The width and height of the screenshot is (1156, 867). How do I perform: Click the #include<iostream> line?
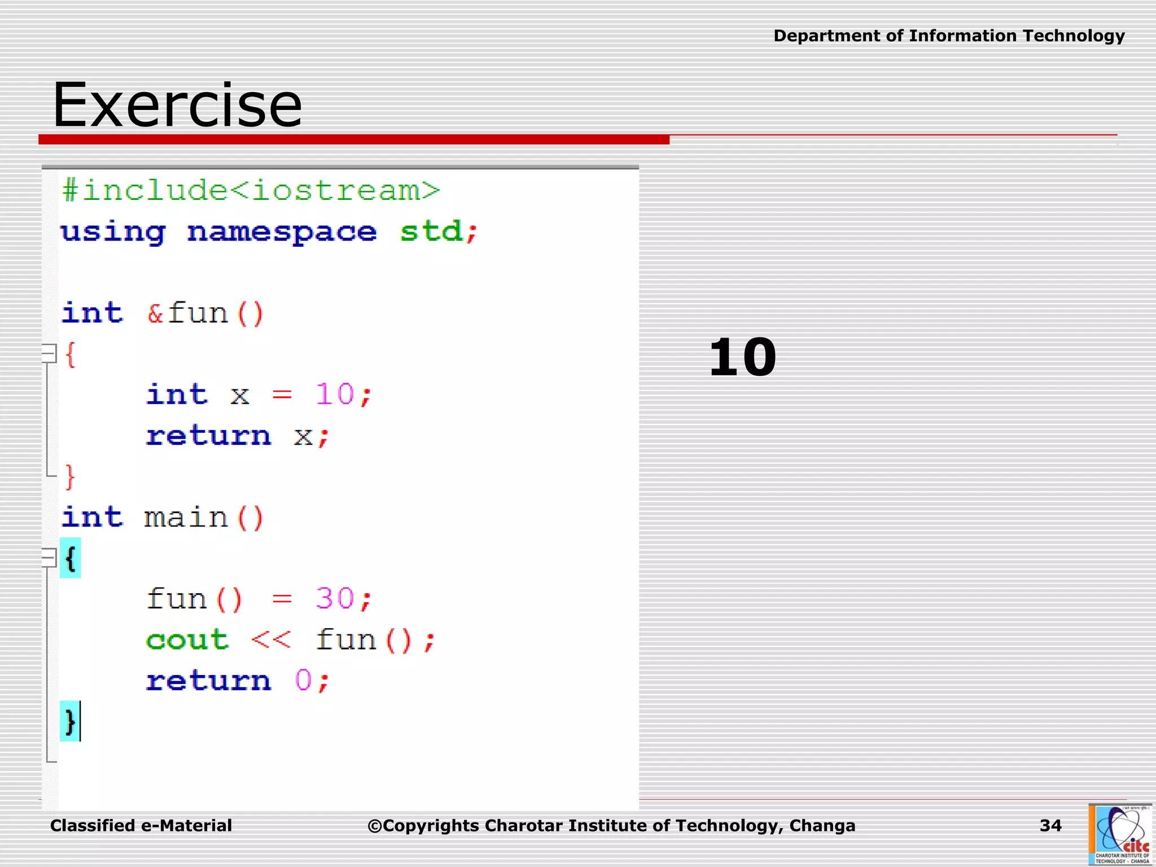pyautogui.click(x=251, y=190)
